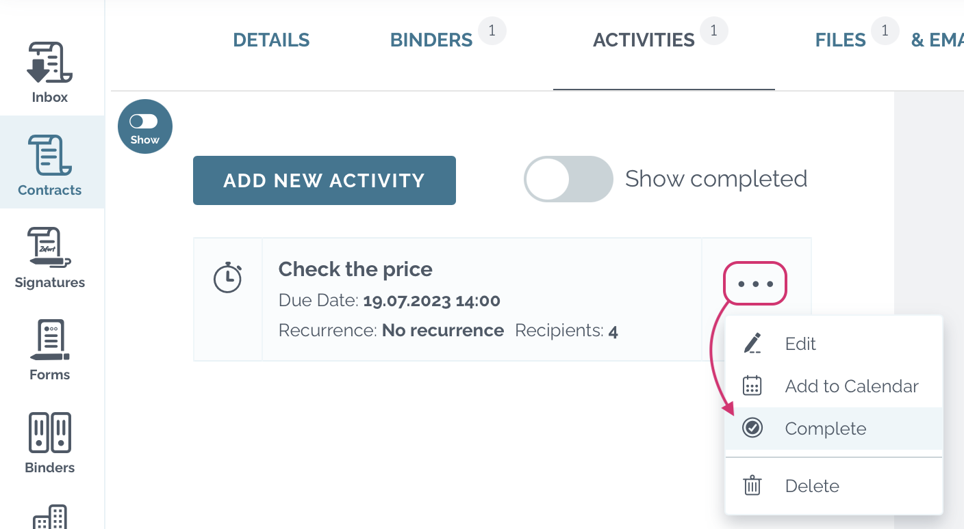Switch to the DETAILS tab
964x529 pixels.
click(271, 40)
